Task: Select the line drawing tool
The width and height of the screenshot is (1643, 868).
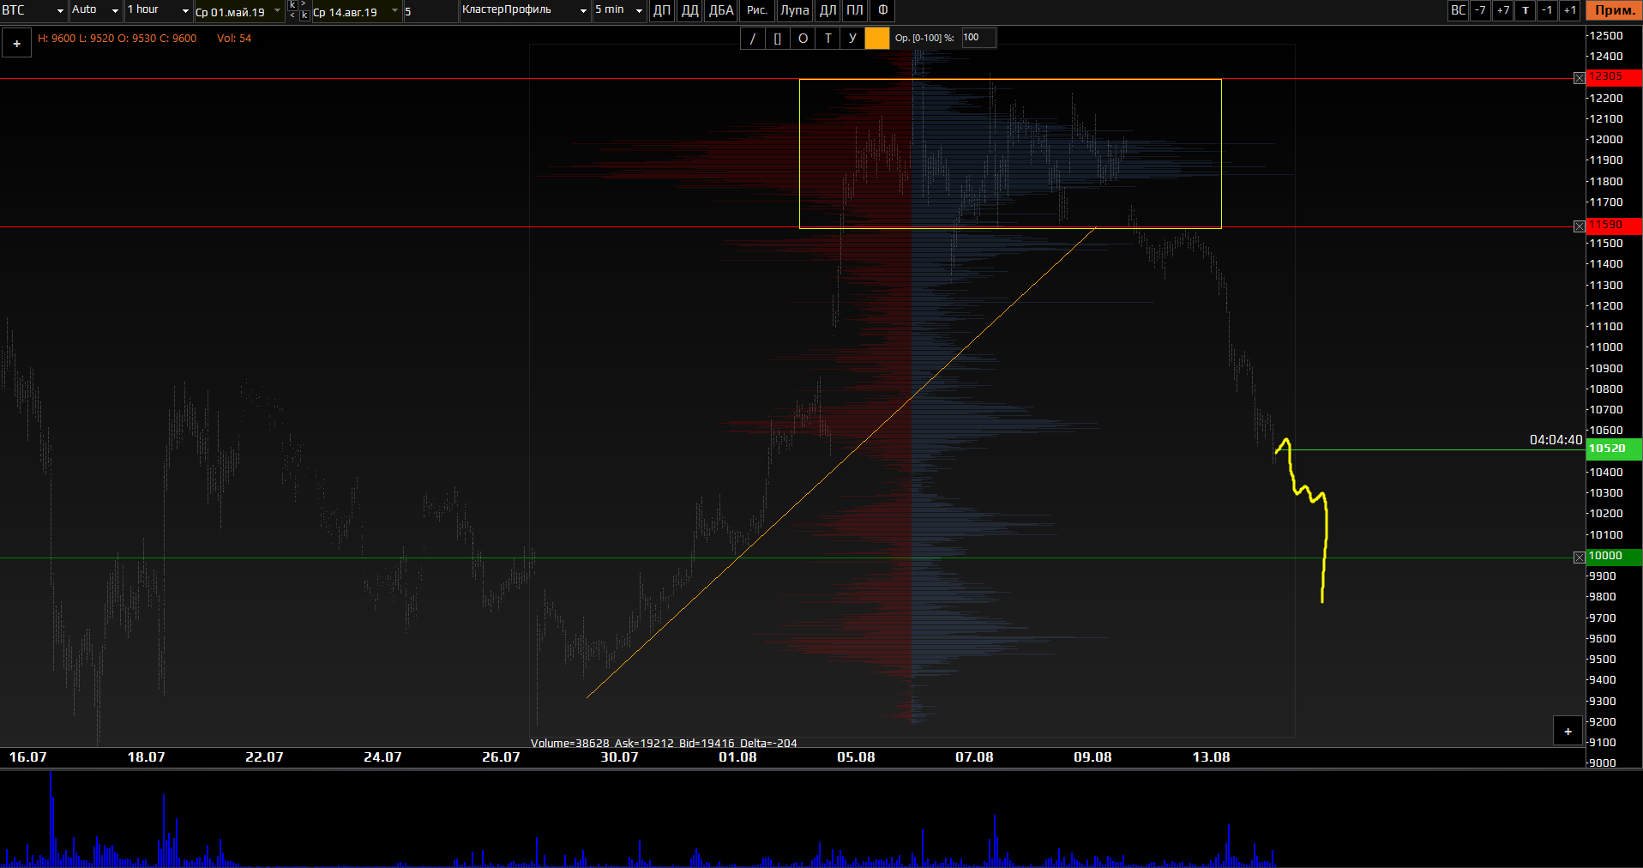Action: click(x=752, y=39)
